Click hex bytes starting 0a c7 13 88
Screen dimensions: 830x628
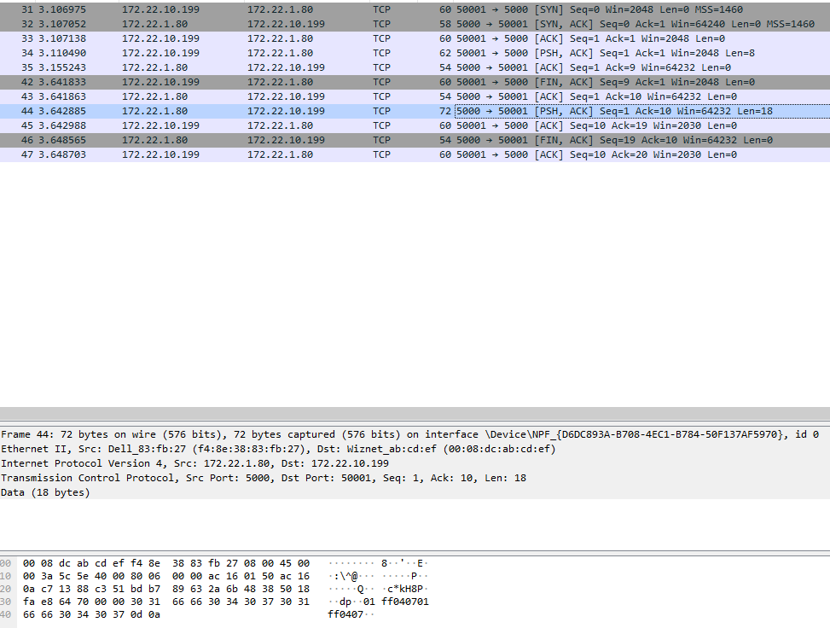point(166,589)
